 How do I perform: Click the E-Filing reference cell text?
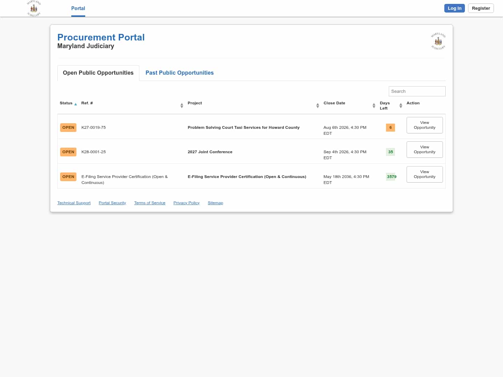[x=124, y=179]
